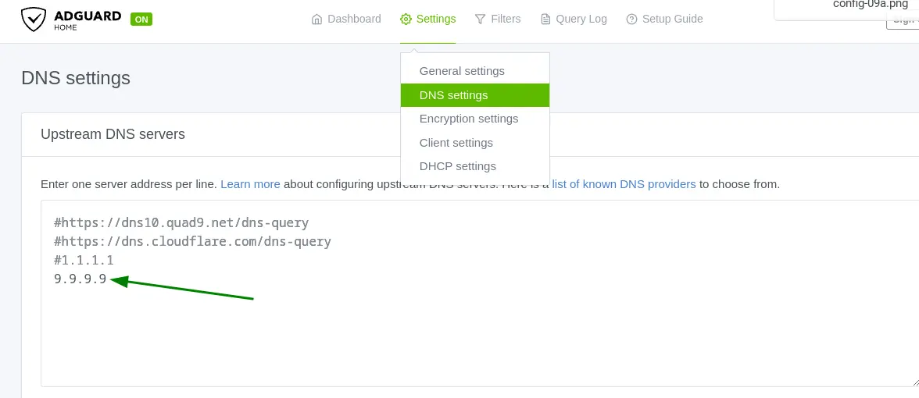919x398 pixels.
Task: Place cursor on the 9.9.9.9 line
Action: click(80, 279)
